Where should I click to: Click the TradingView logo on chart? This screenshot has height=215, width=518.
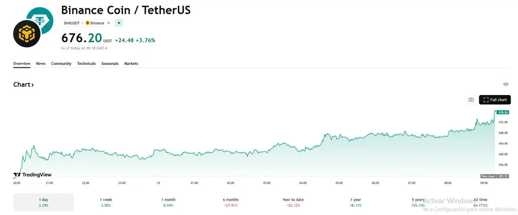coord(32,175)
